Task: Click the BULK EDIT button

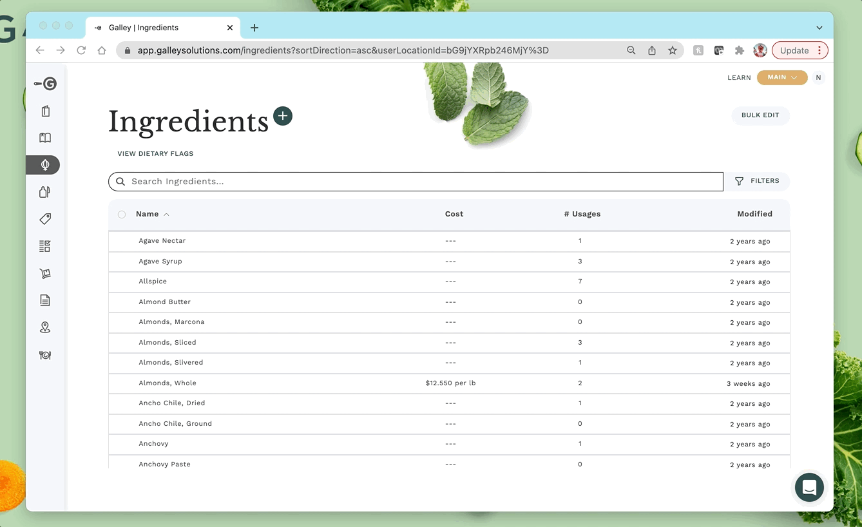Action: 760,115
